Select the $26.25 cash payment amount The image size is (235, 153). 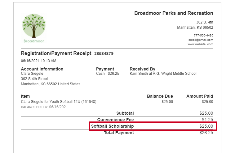(113, 74)
